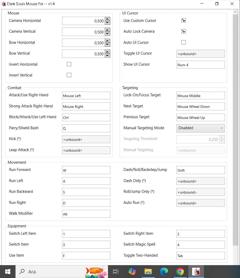Open Task View from the taskbar

(x=116, y=272)
